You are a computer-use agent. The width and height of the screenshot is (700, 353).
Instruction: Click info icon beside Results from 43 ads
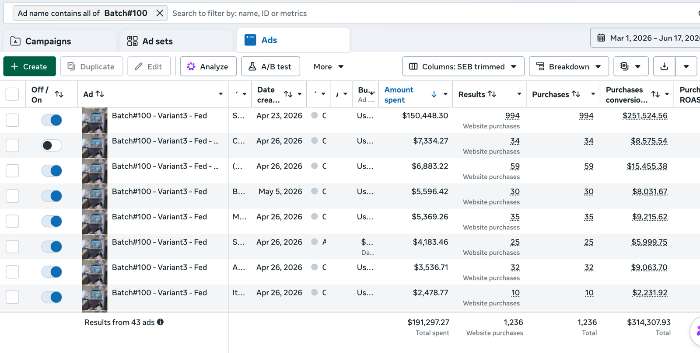point(161,322)
